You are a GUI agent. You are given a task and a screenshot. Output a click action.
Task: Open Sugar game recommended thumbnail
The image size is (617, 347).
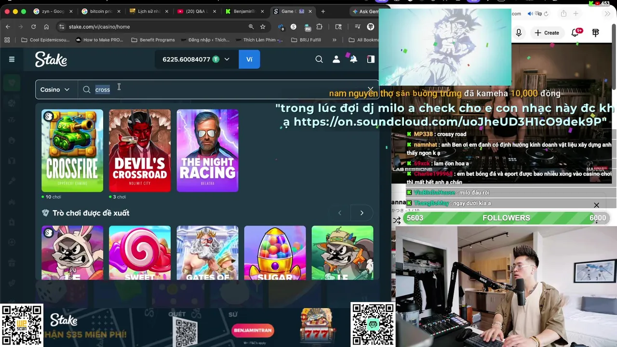point(275,253)
